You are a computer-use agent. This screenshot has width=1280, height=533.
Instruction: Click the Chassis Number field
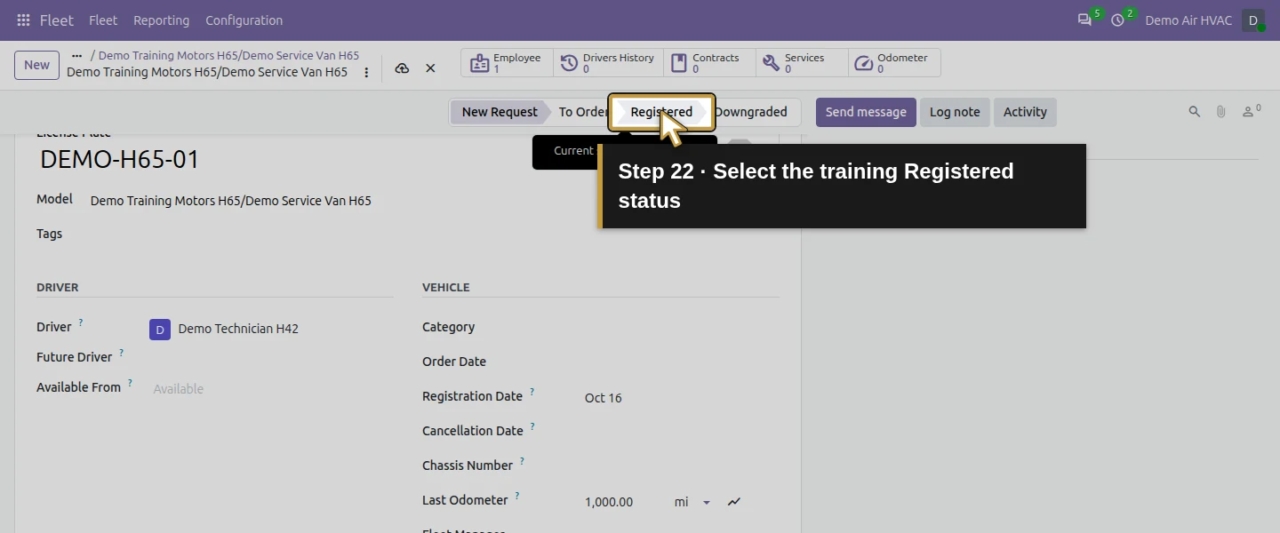pos(680,465)
